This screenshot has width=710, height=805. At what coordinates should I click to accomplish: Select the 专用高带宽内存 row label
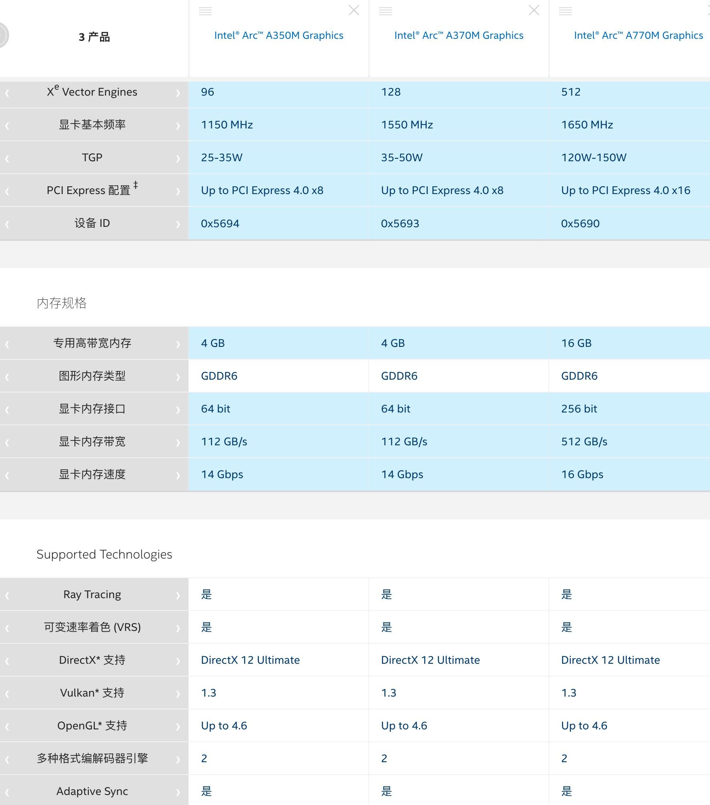(x=92, y=343)
